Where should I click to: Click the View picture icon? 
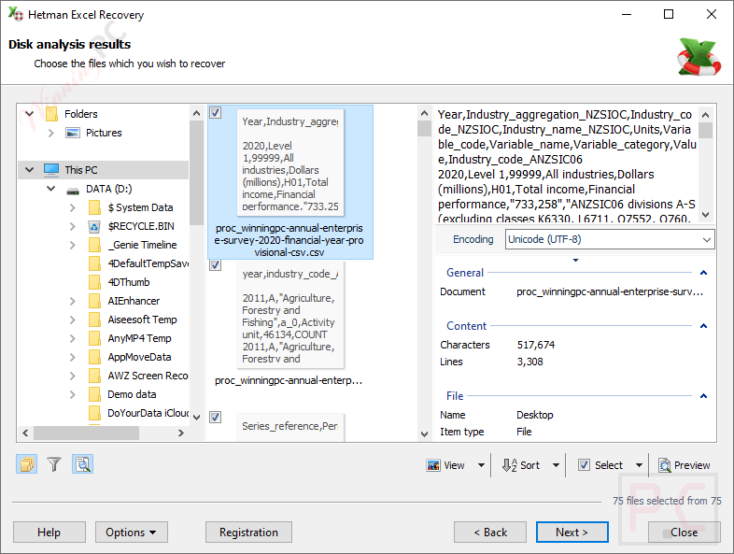[433, 465]
